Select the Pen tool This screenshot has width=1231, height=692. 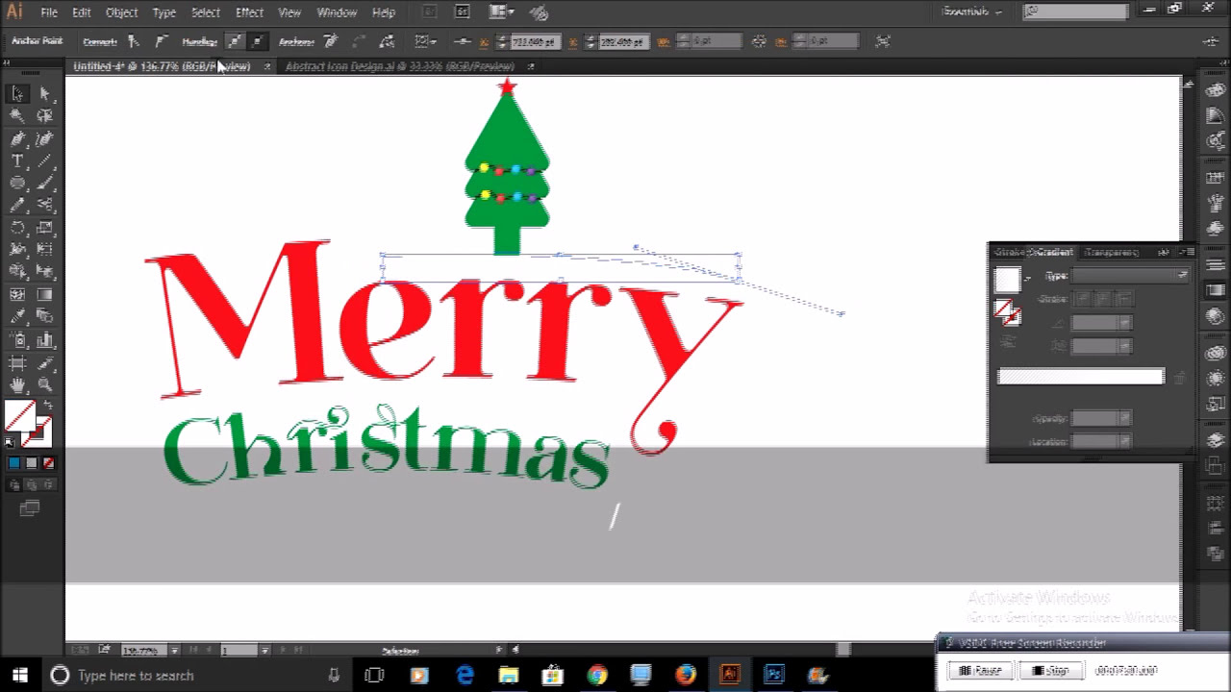click(17, 138)
